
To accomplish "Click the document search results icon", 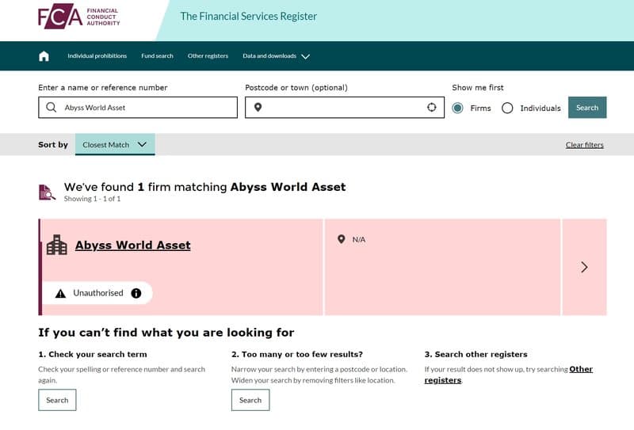I will point(47,192).
